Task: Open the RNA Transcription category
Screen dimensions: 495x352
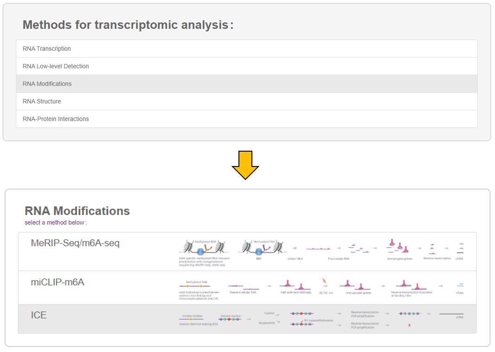Action: (x=47, y=49)
